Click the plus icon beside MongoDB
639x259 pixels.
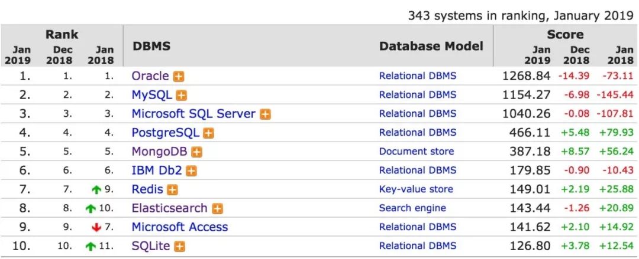click(196, 152)
